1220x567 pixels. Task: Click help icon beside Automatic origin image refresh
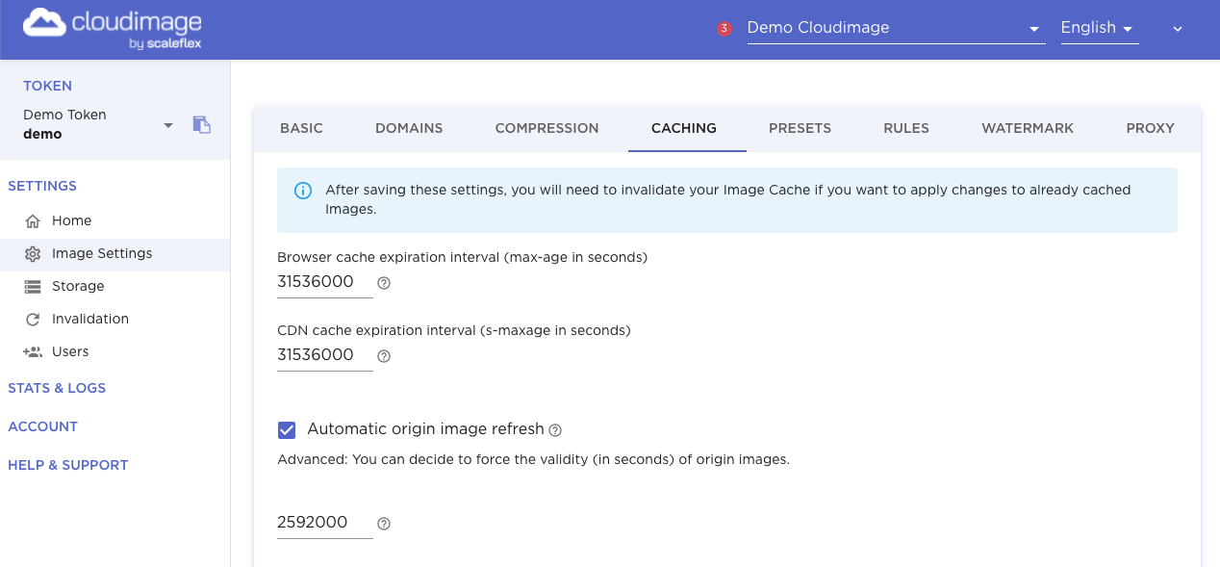pos(555,430)
